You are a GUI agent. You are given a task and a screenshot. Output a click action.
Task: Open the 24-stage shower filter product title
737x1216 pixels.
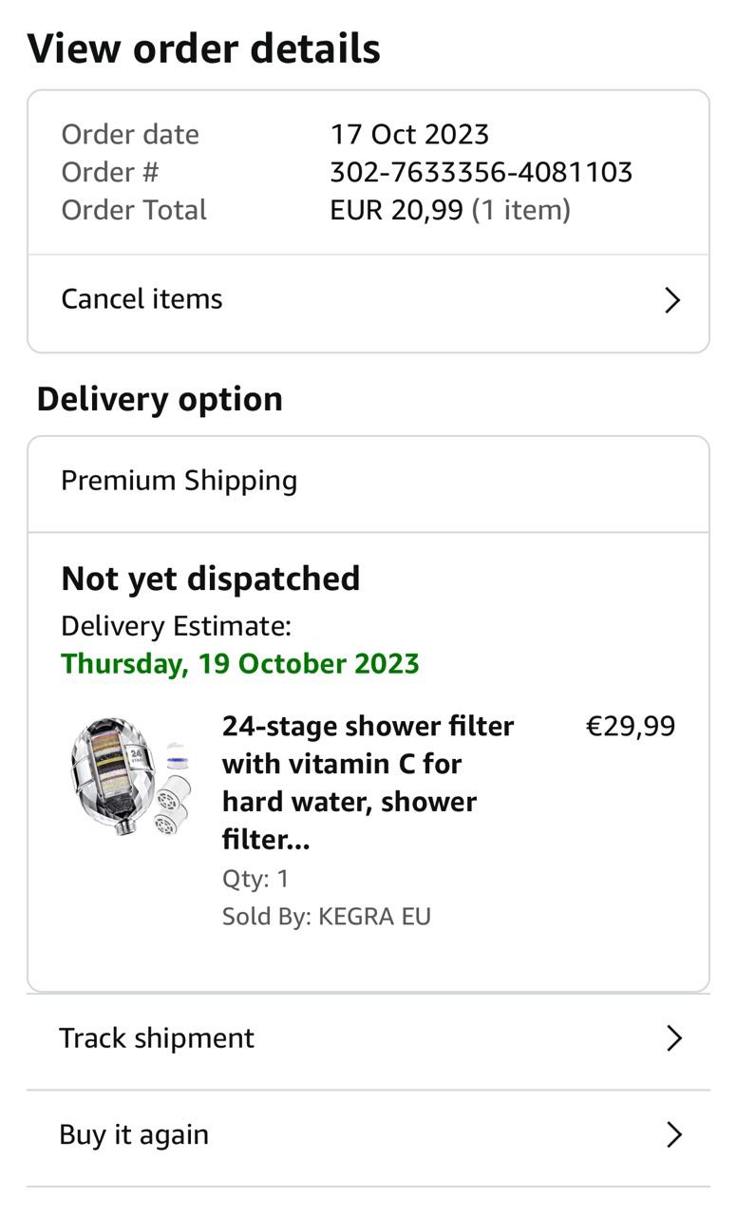coord(368,783)
